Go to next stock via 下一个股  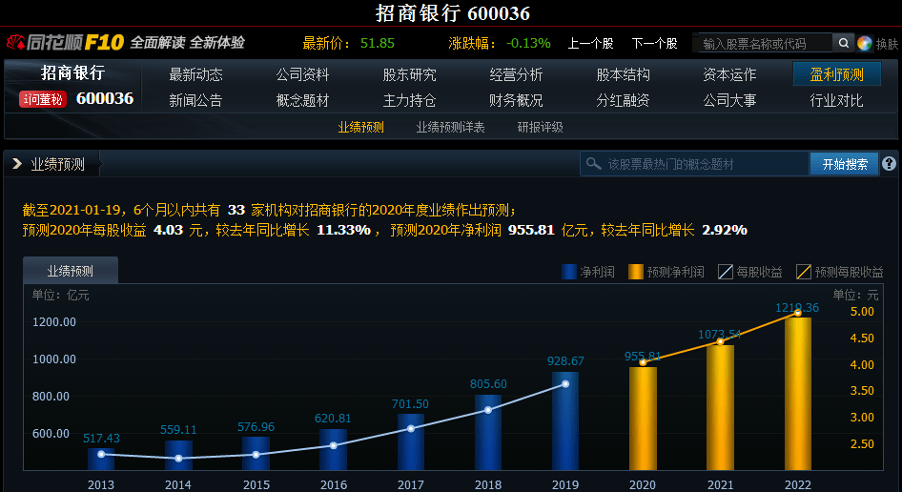click(654, 43)
